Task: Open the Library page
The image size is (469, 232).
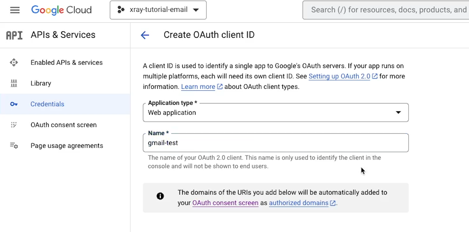Action: (x=41, y=84)
